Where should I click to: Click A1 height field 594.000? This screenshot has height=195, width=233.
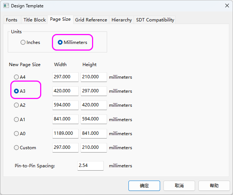click(x=94, y=119)
